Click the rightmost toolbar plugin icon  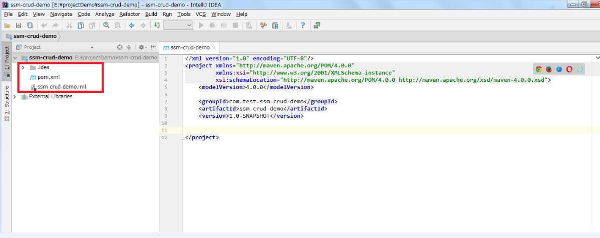tap(317, 25)
